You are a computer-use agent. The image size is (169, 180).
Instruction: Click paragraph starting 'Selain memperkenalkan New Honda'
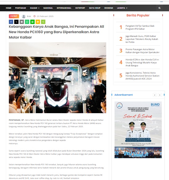tap(56, 166)
